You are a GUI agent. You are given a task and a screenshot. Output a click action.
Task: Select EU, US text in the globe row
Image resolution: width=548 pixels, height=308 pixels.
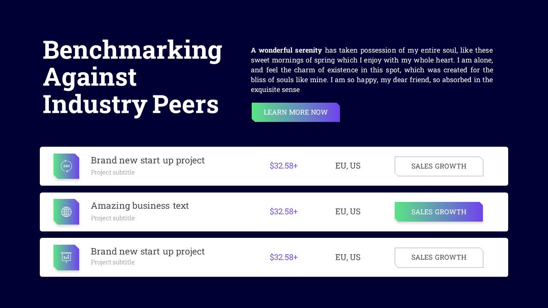click(x=348, y=212)
